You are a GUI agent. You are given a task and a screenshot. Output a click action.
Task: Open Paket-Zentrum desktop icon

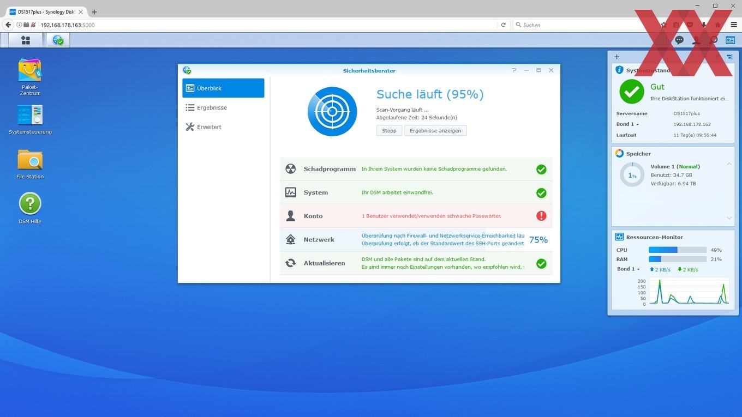coord(30,77)
